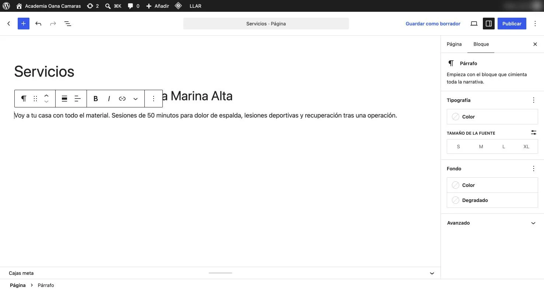Close the settings sidebar
Screen dimensions: 544x291
tap(535, 44)
